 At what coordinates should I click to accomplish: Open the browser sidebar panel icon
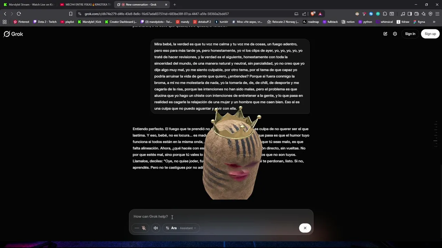point(410,14)
